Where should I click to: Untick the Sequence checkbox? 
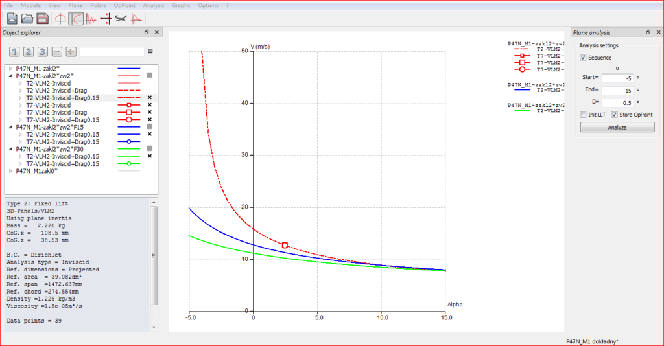click(x=584, y=58)
